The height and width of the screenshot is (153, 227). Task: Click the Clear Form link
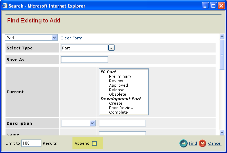[x=71, y=38]
